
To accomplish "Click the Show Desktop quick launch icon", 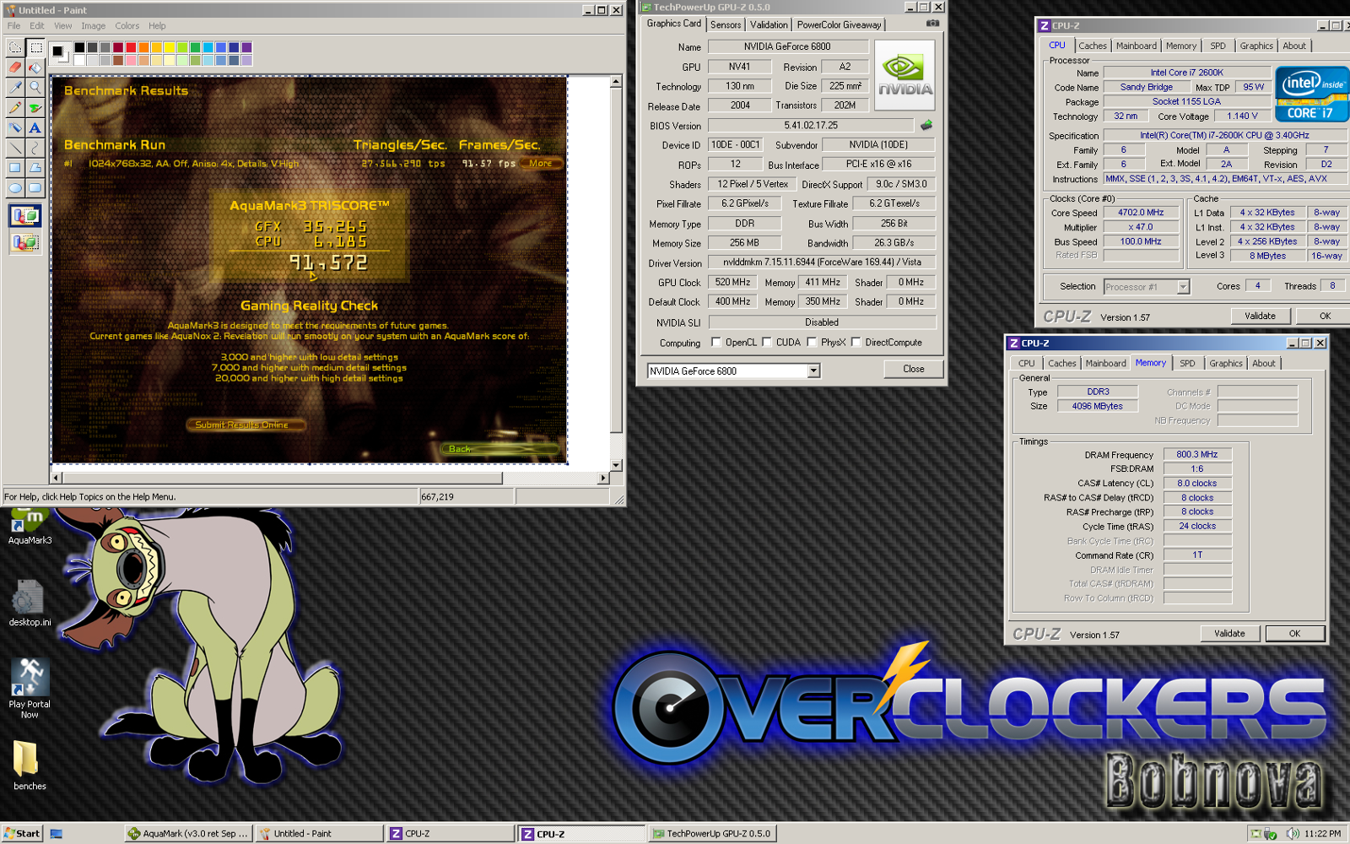I will click(57, 834).
